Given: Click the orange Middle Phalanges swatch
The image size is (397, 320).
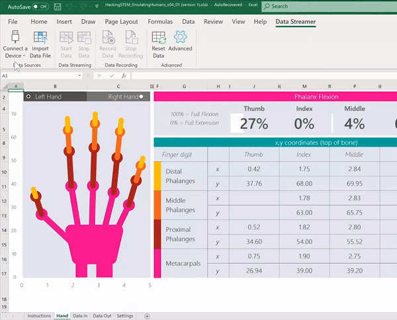Looking at the screenshot, I should [157, 205].
